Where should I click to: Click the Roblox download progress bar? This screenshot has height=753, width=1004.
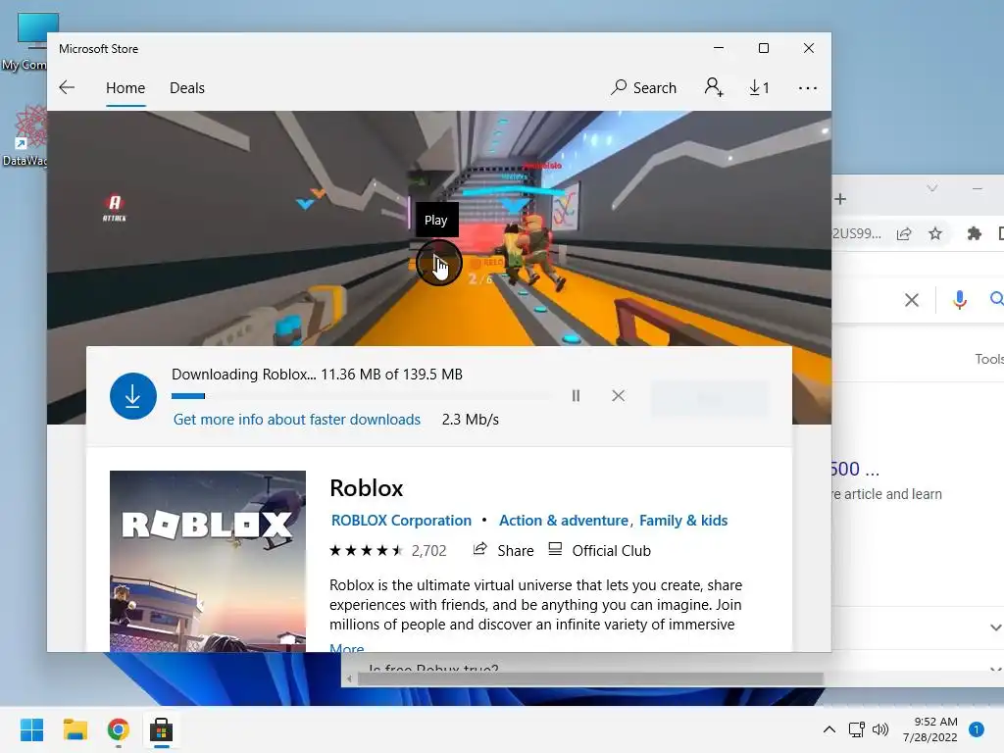362,396
